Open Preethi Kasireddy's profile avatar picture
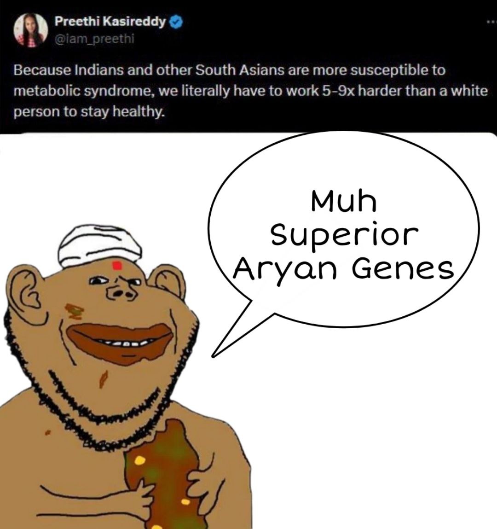497x529 pixels. tap(30, 29)
